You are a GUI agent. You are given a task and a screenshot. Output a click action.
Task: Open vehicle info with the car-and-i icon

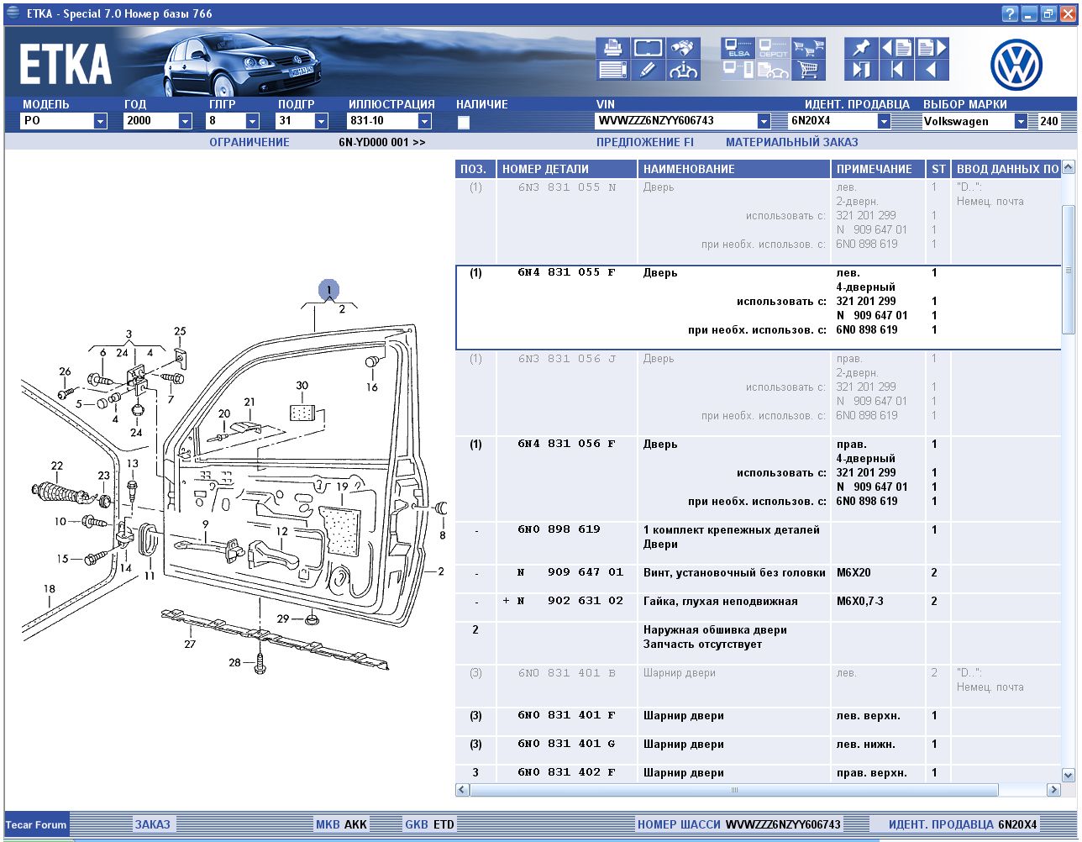(684, 70)
